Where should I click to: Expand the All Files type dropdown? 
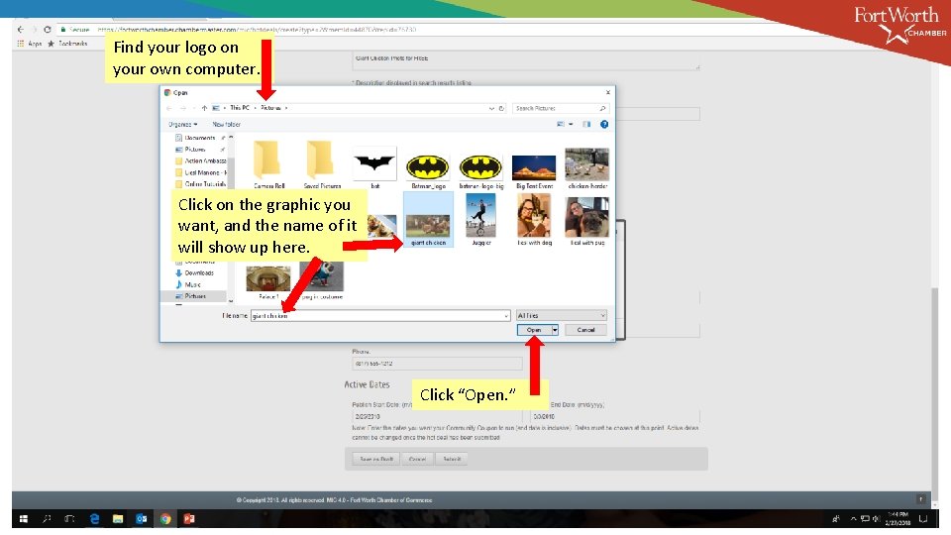(561, 315)
